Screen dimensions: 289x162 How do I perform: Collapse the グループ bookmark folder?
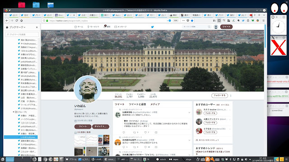tap(14, 112)
